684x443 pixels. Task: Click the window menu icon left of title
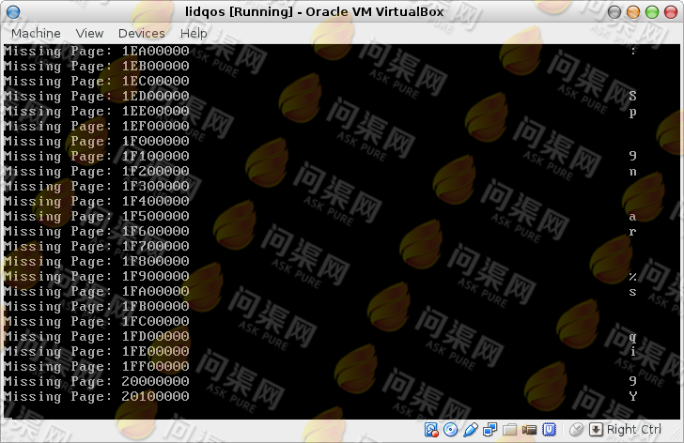(13, 12)
